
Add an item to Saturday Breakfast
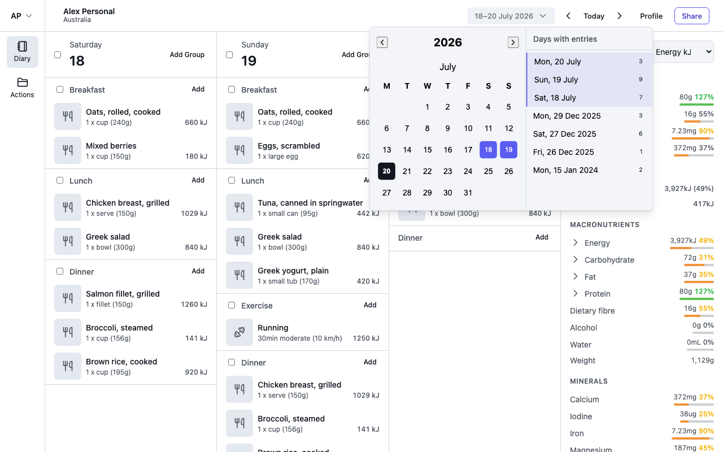coord(198,89)
